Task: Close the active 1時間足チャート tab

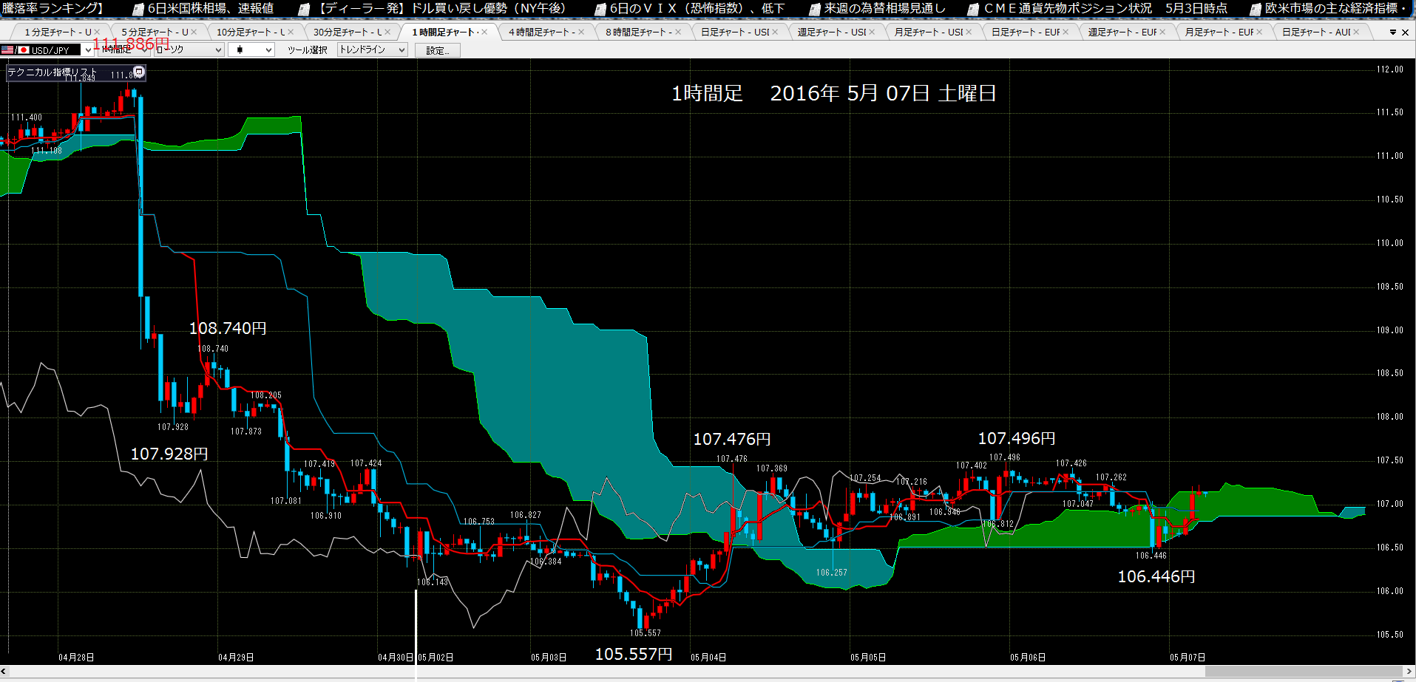Action: coord(484,32)
